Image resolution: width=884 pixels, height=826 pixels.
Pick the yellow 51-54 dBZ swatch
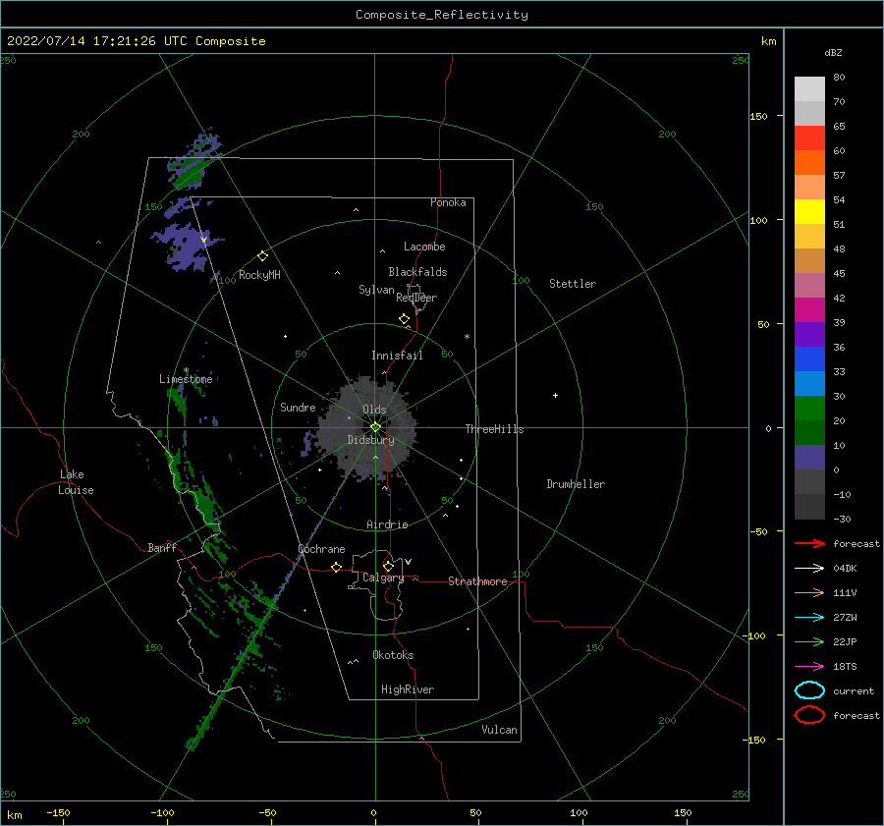pos(809,212)
